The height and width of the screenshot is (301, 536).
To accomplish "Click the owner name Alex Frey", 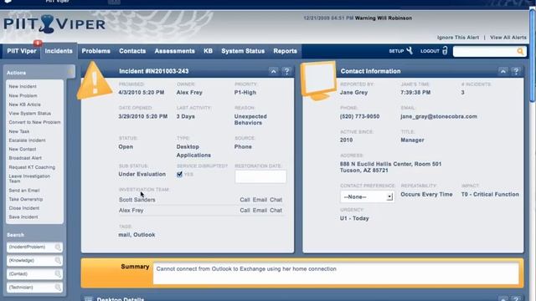I will [x=189, y=93].
